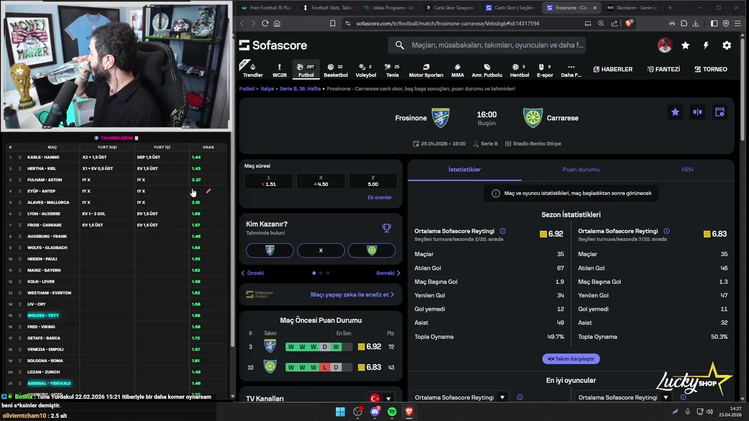Open the Amr. Futbolu category
749x421 pixels.
[487, 70]
